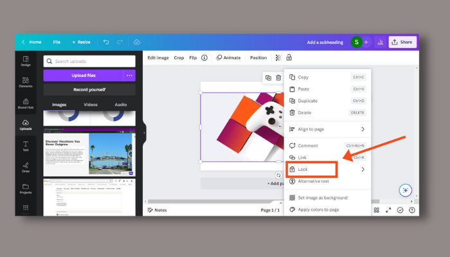Image resolution: width=450 pixels, height=257 pixels.
Task: Switch to the Audio tab
Action: coord(121,105)
